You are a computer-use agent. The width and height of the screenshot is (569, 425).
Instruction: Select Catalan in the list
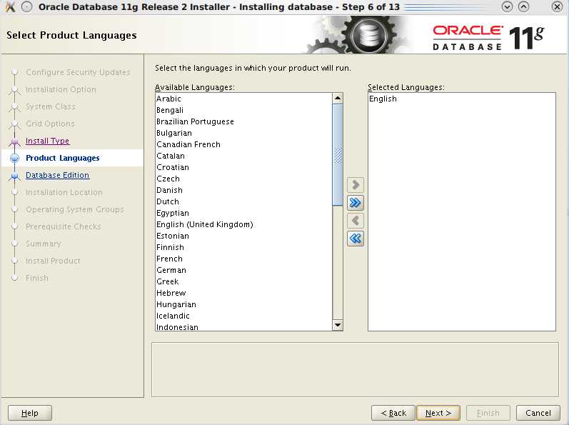click(x=243, y=156)
